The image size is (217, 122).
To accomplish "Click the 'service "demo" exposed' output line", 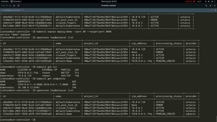I will (15, 35).
